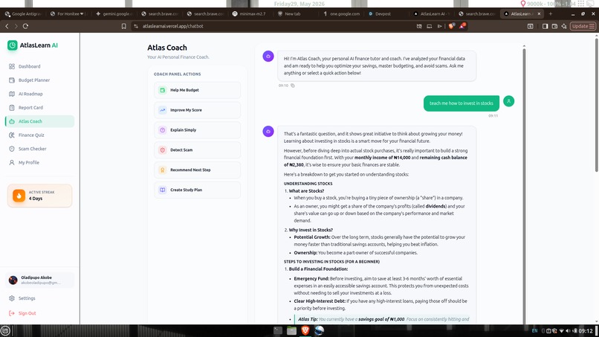Screen dimensions: 599x337
Task: Copy the first coach message
Action: (293, 86)
